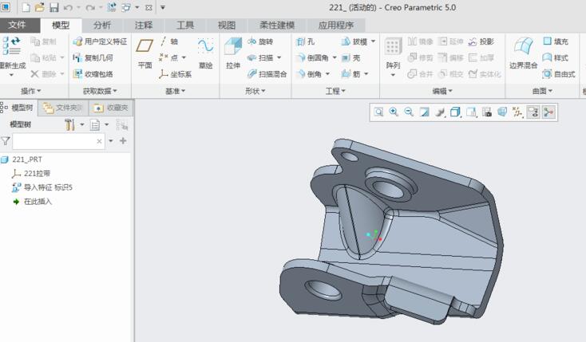Open the 倒圆角 dropdown arrow
This screenshot has width=586, height=342.
click(335, 58)
